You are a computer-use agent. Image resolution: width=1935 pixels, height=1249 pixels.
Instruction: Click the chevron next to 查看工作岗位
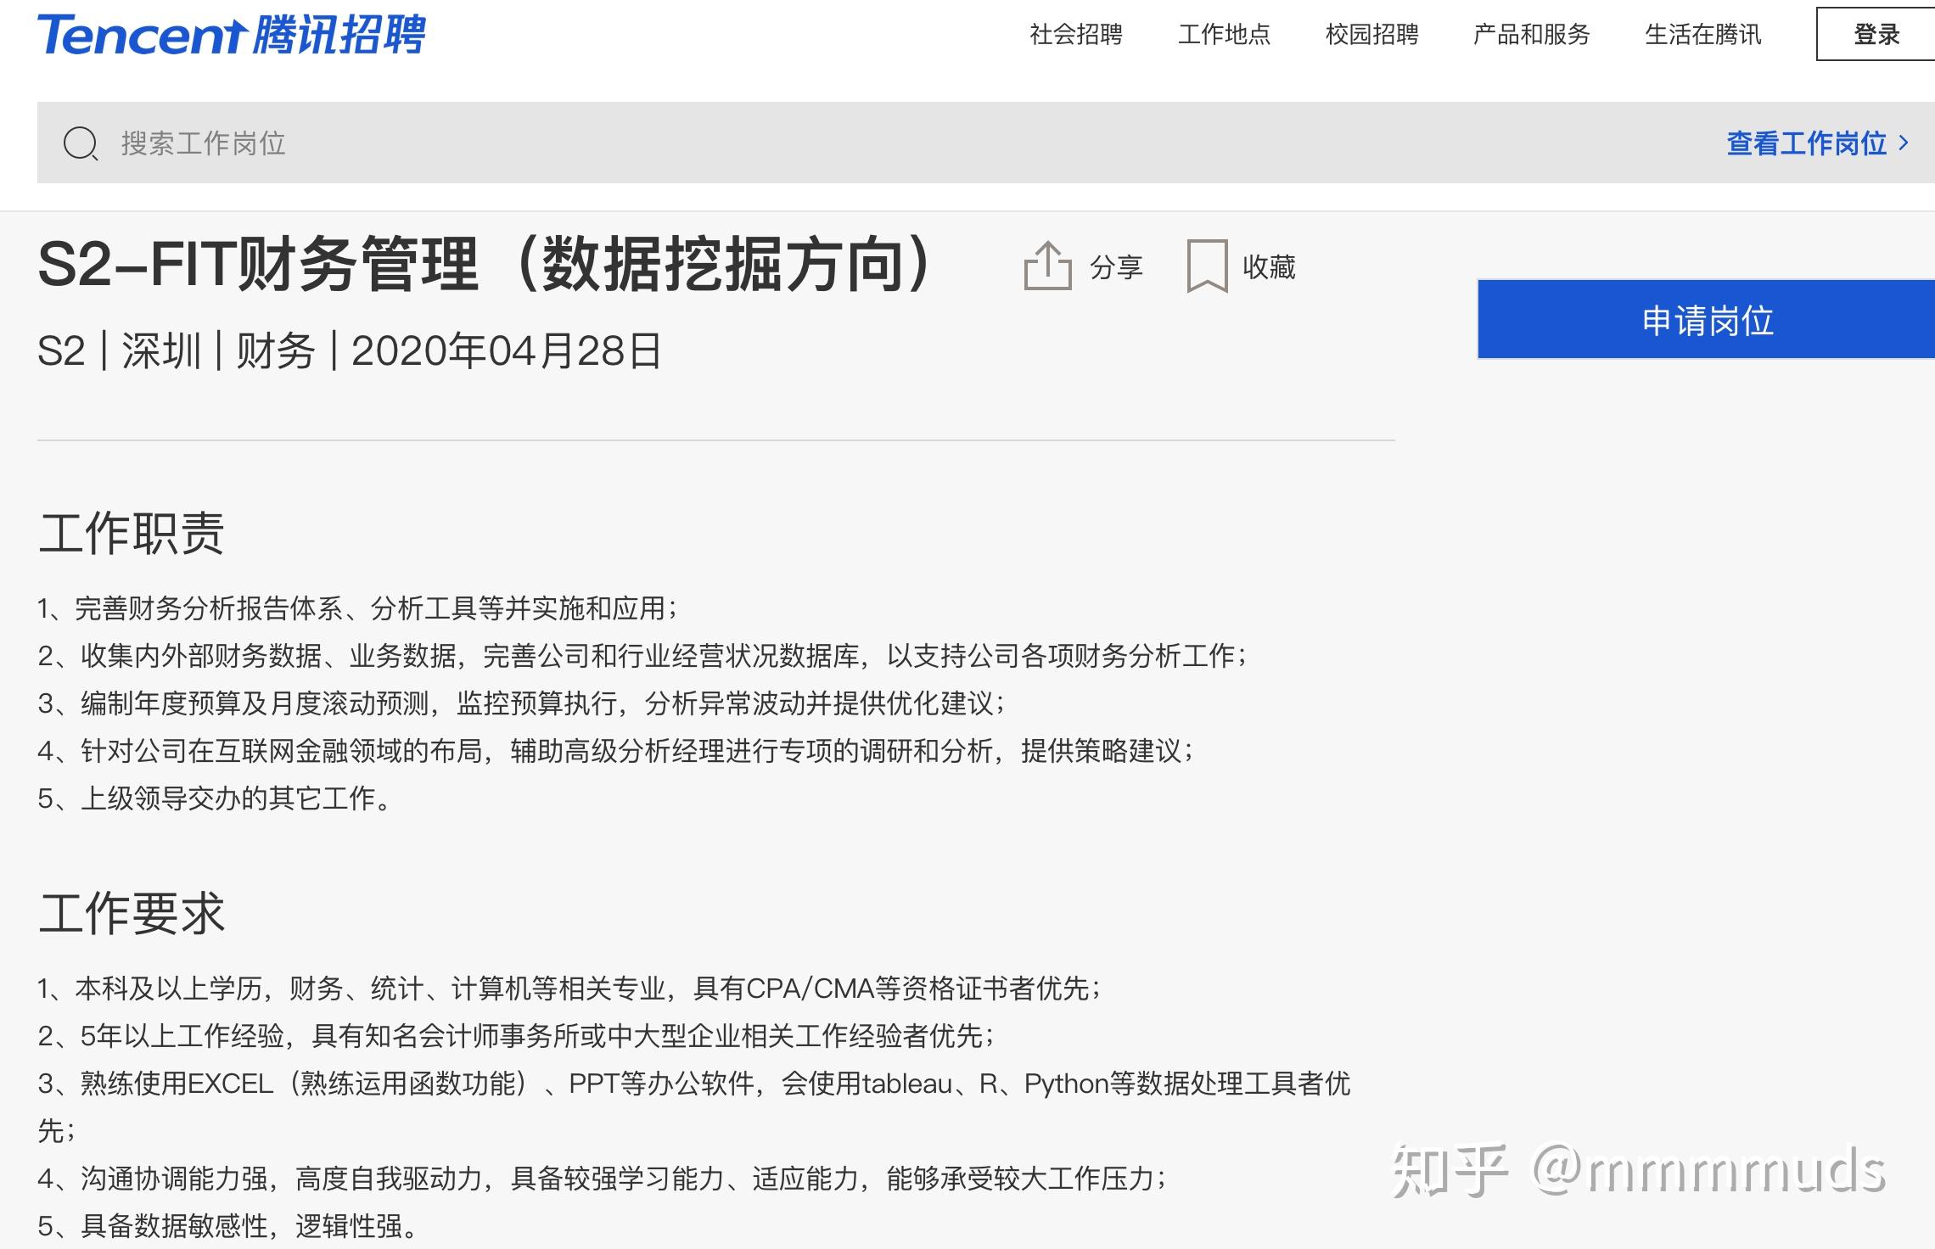click(1904, 143)
